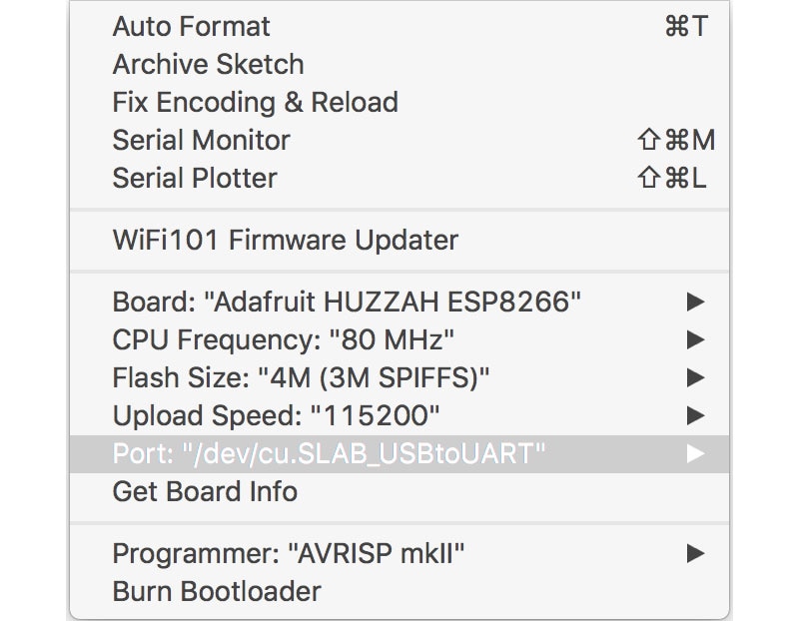Viewport: 799px width, 621px height.
Task: Expand the Programmer submenu arrow
Action: (696, 553)
